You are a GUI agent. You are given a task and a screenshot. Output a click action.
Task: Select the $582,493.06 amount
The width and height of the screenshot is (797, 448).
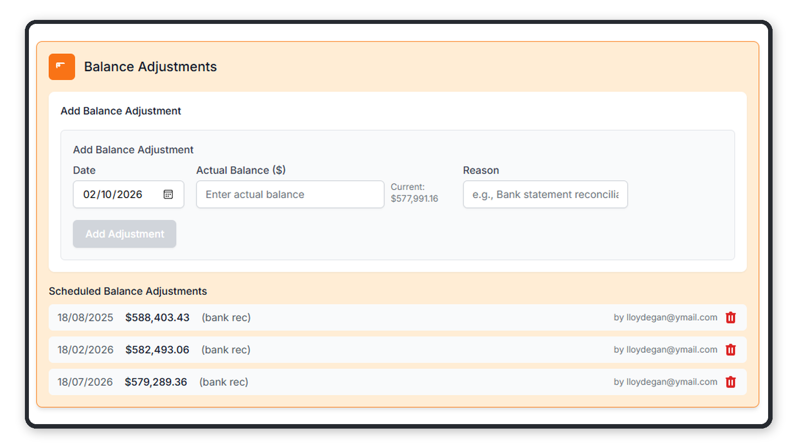tap(157, 350)
